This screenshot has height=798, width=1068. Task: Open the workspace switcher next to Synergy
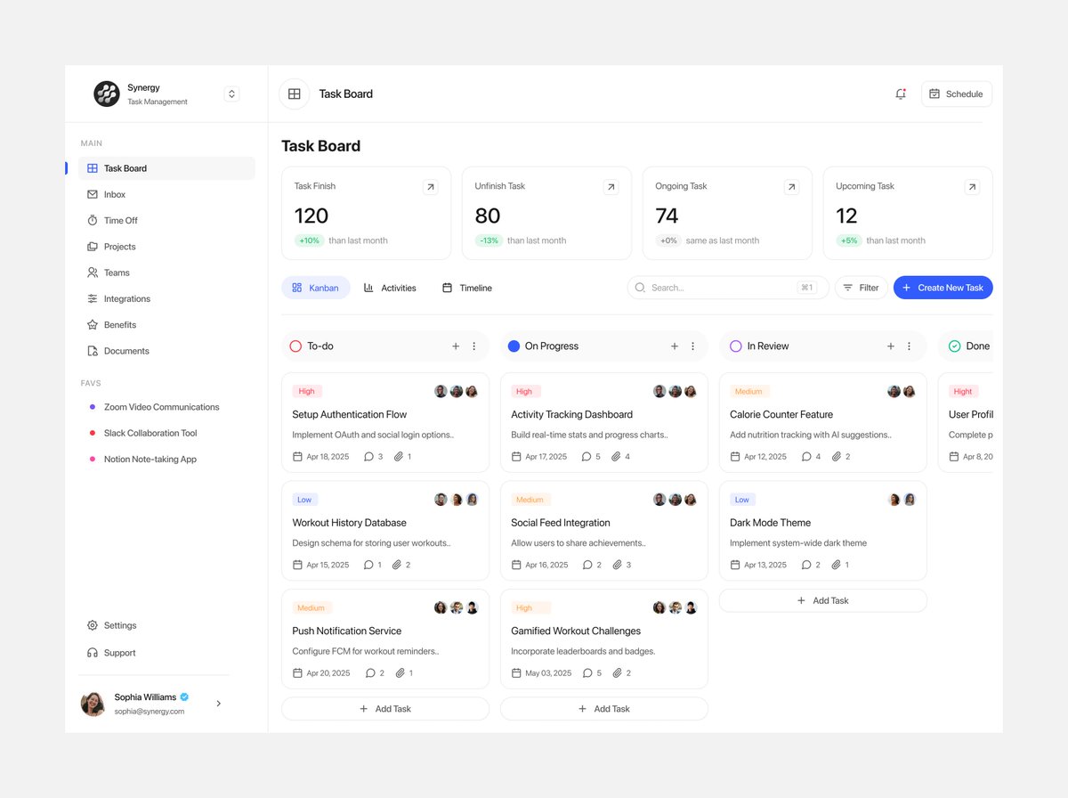click(x=231, y=94)
